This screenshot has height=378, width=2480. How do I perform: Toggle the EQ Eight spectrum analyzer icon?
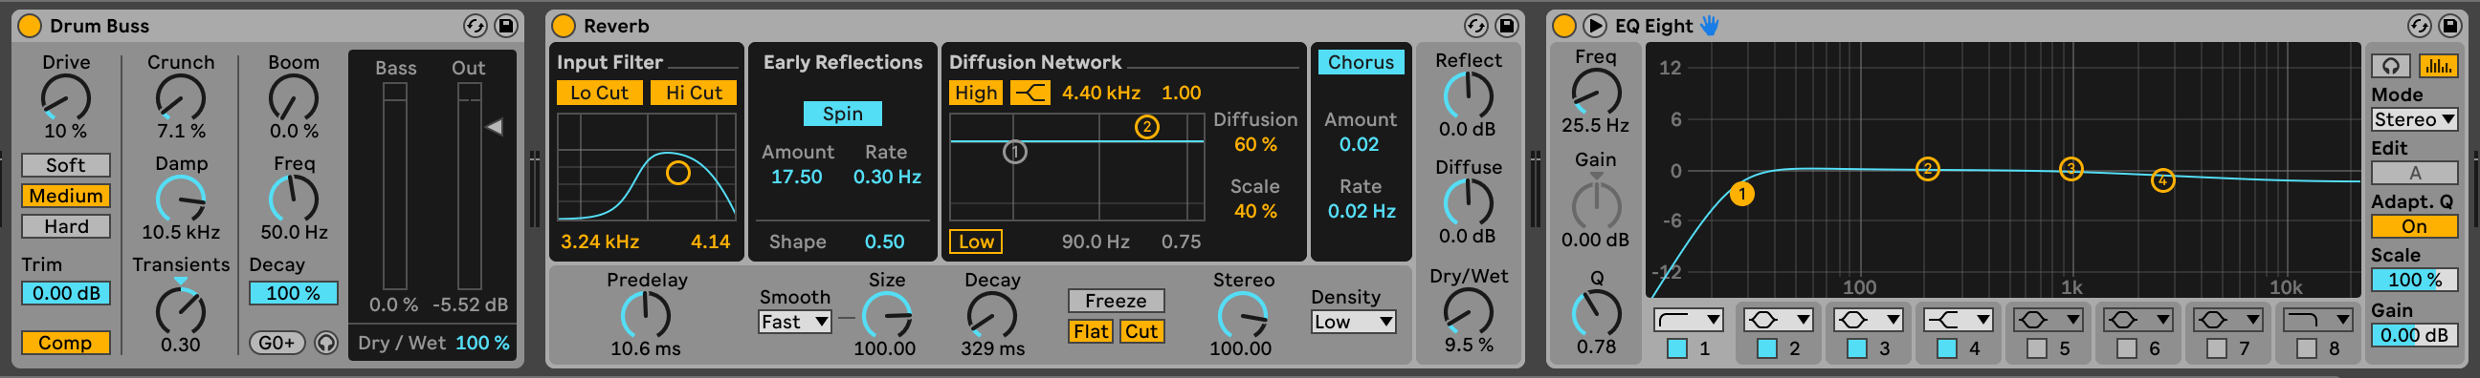2439,66
